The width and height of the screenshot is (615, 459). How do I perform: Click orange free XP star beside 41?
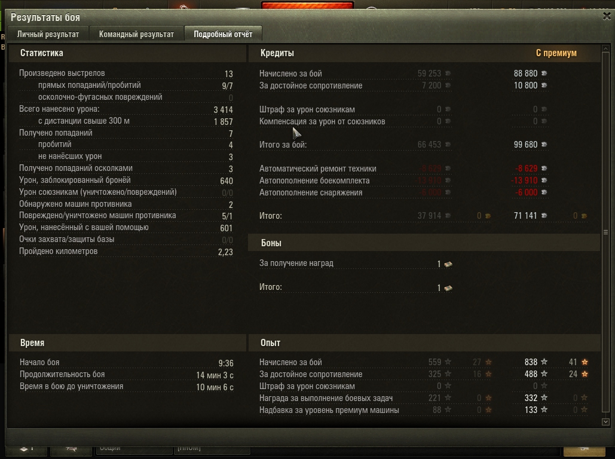(585, 362)
